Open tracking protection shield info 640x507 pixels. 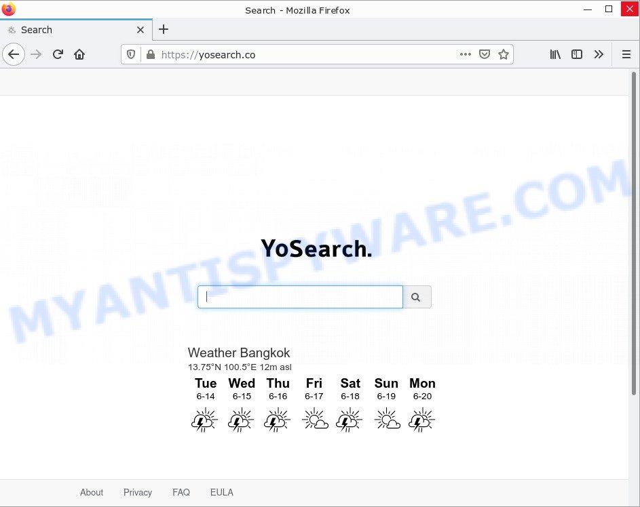pyautogui.click(x=131, y=55)
